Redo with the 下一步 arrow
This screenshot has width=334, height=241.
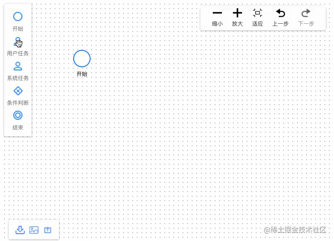coord(306,13)
